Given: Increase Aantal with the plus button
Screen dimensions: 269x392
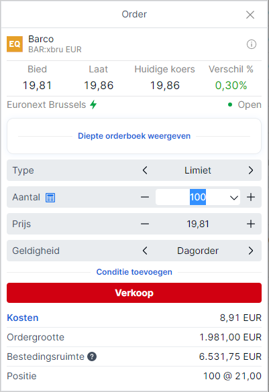Looking at the screenshot, I should (x=251, y=197).
